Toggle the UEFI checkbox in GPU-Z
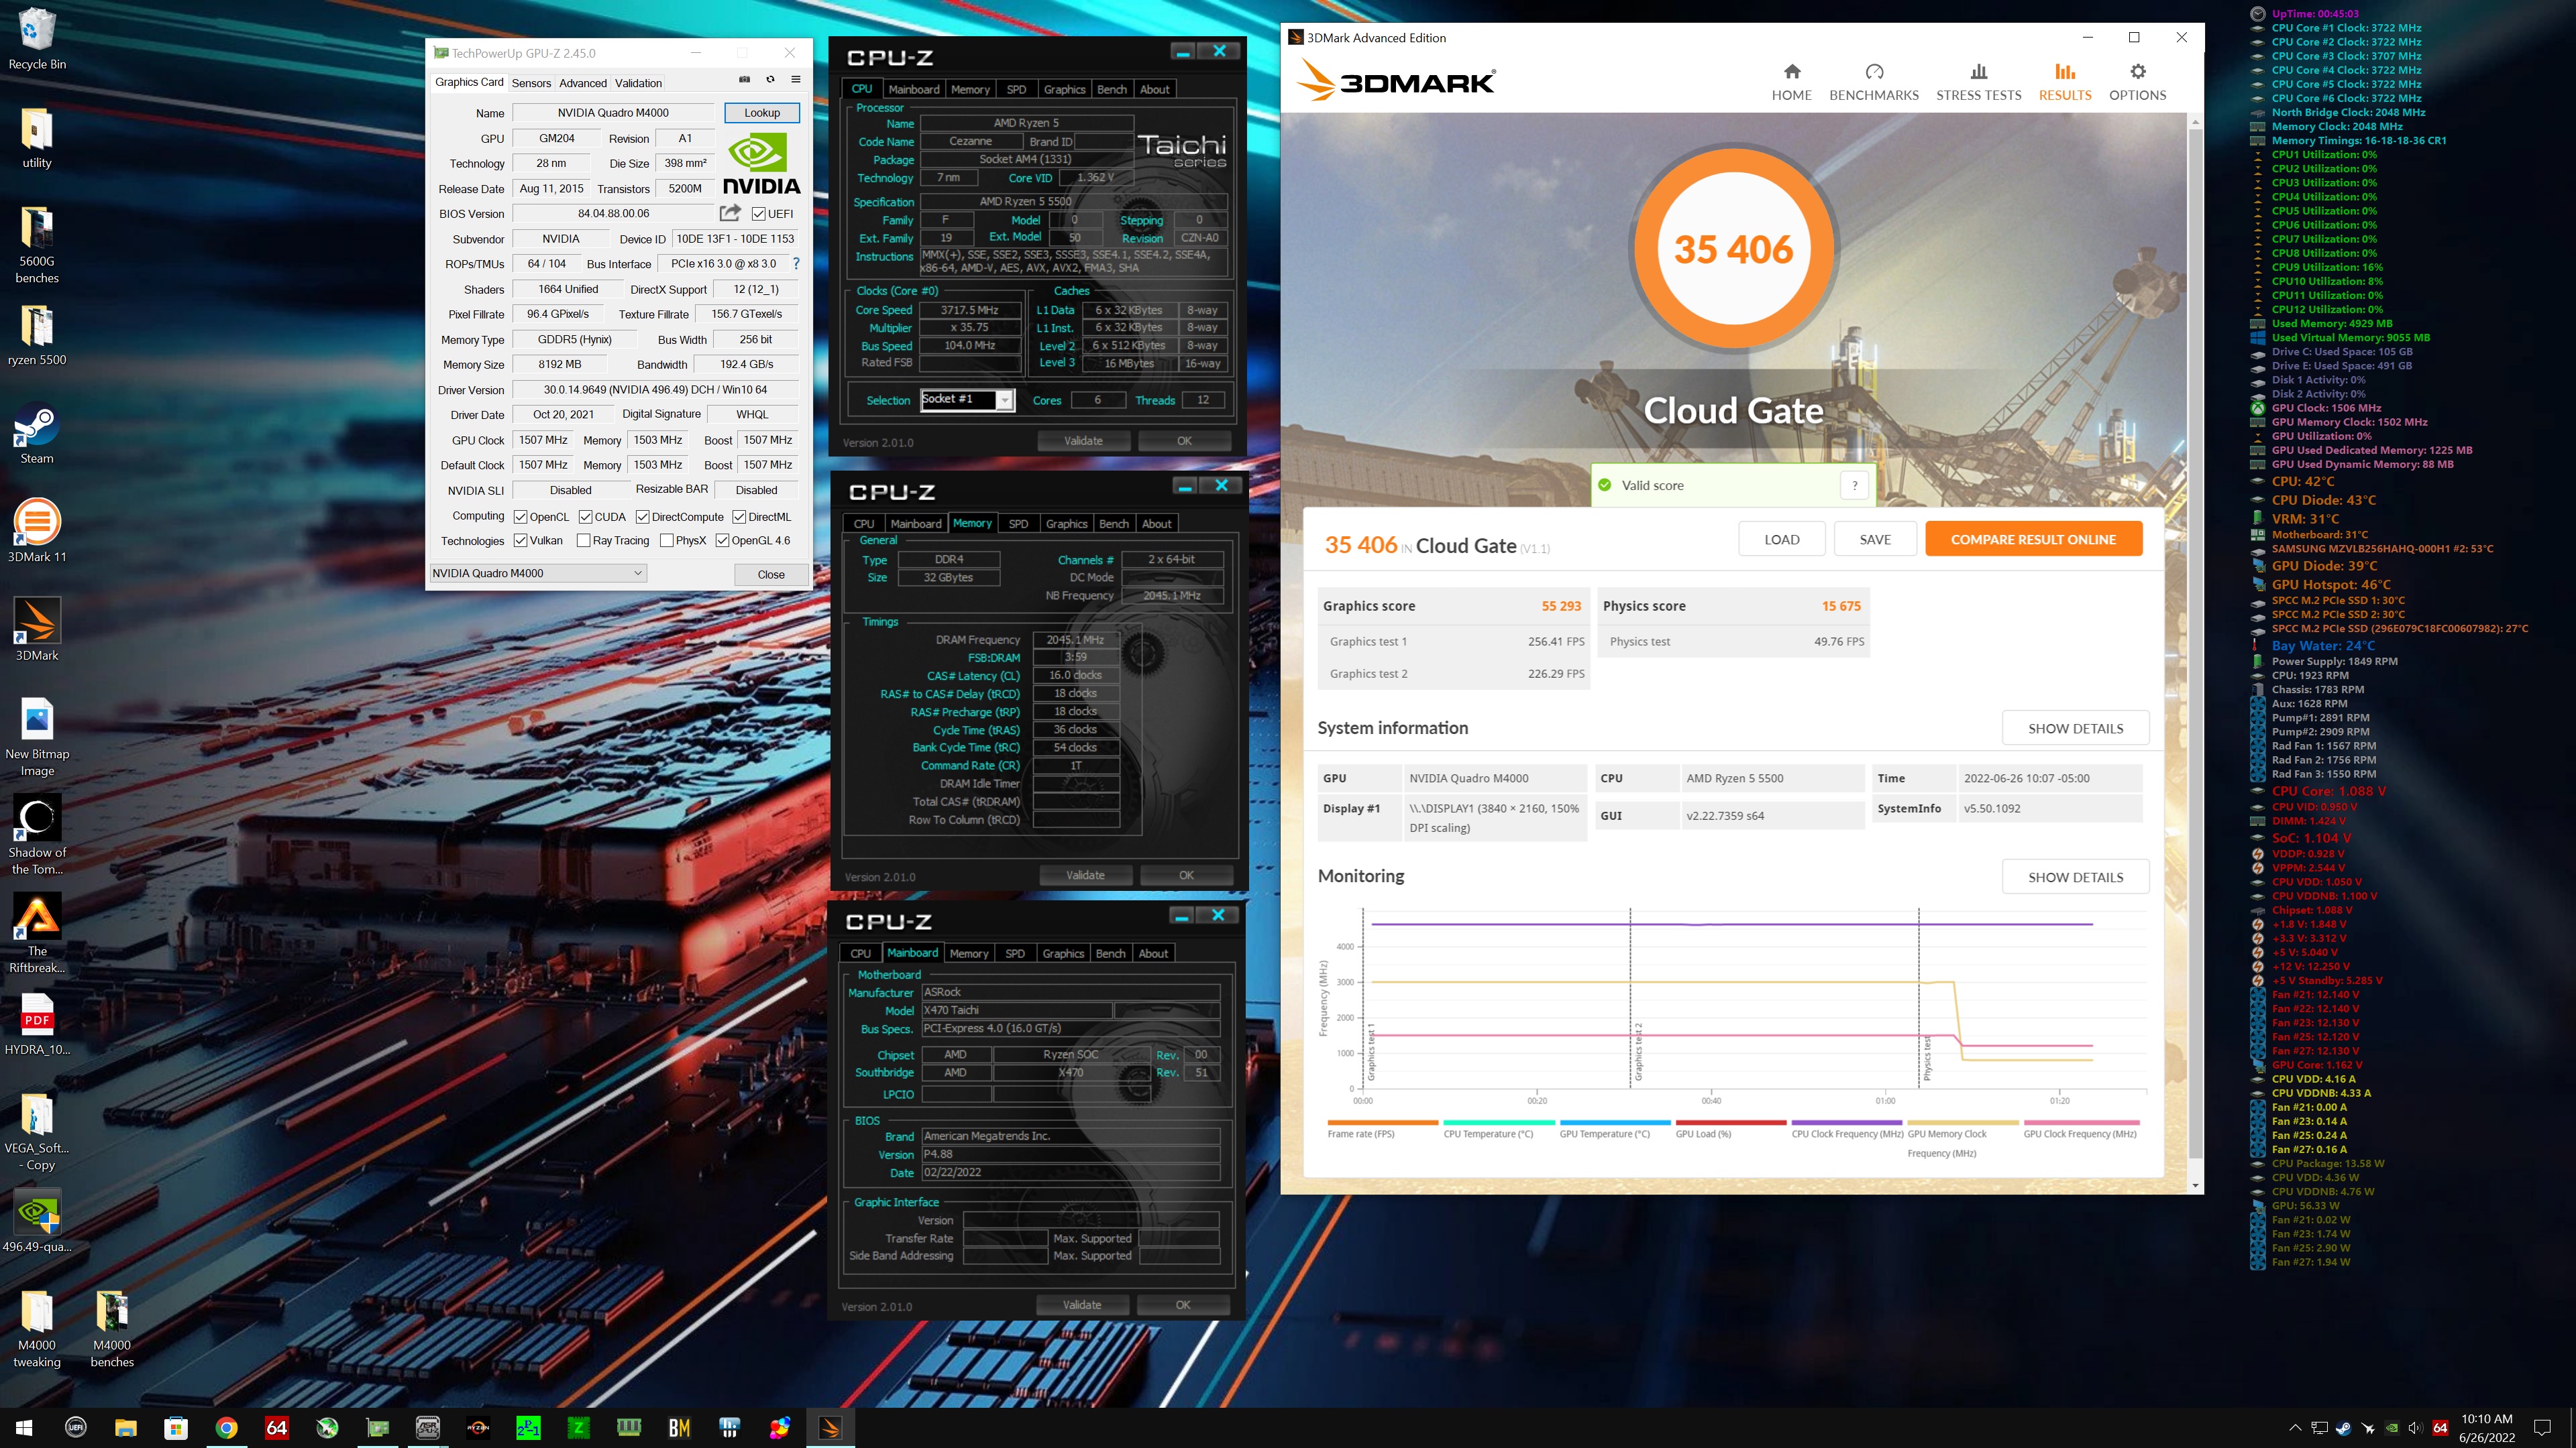This screenshot has height=1448, width=2576. click(x=758, y=214)
